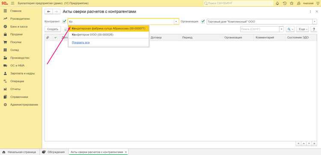Click the Показать все link

pyautogui.click(x=80, y=42)
